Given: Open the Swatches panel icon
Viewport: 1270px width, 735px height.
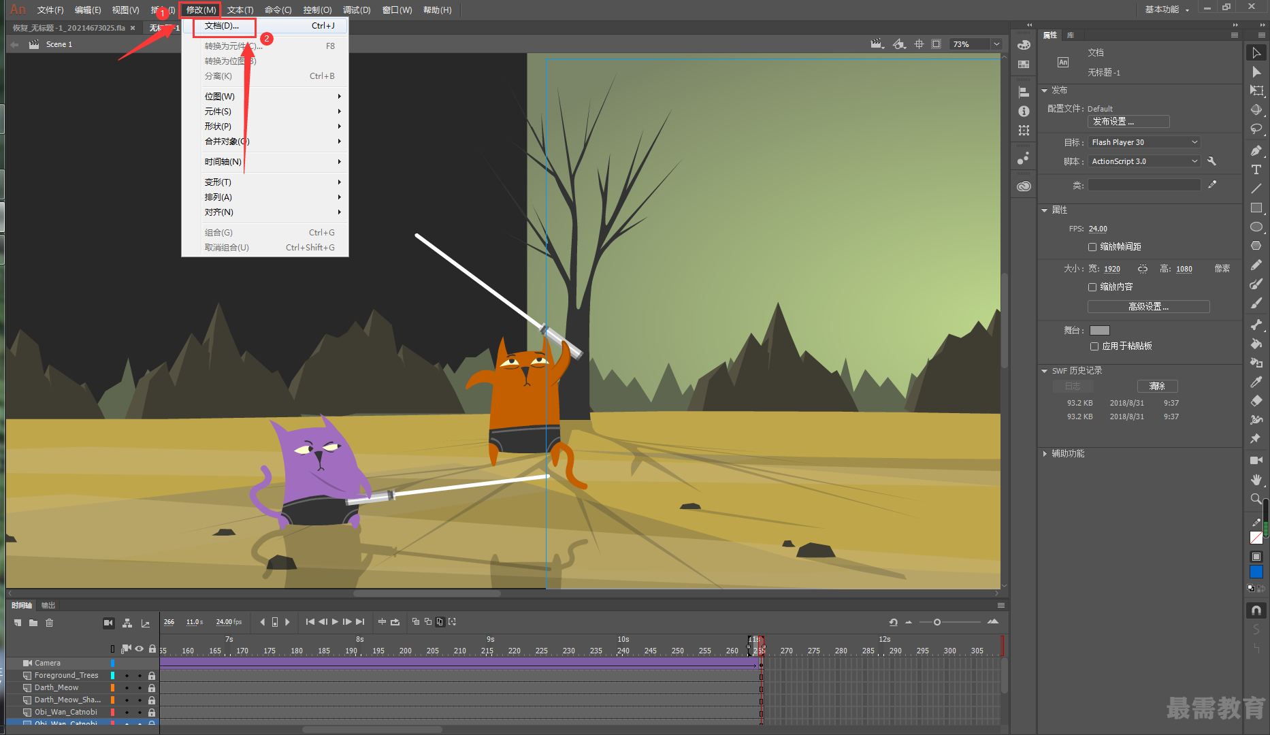Looking at the screenshot, I should coord(1024,64).
